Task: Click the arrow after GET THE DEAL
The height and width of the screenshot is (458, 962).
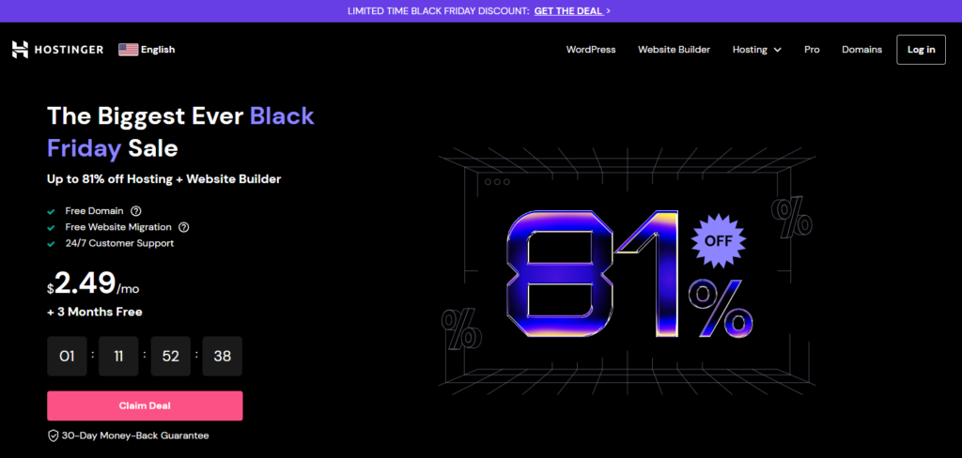Action: pyautogui.click(x=608, y=11)
